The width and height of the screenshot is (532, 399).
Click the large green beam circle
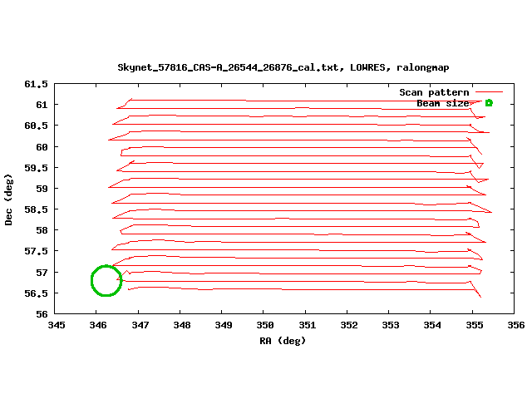pos(106,281)
